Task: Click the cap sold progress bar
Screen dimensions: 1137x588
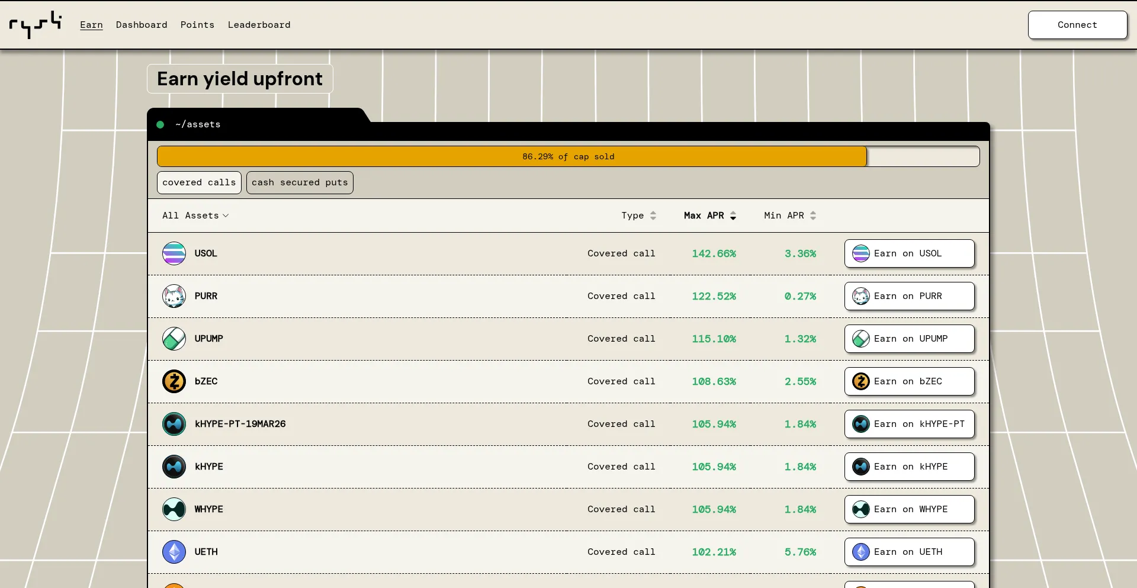Action: pos(568,156)
